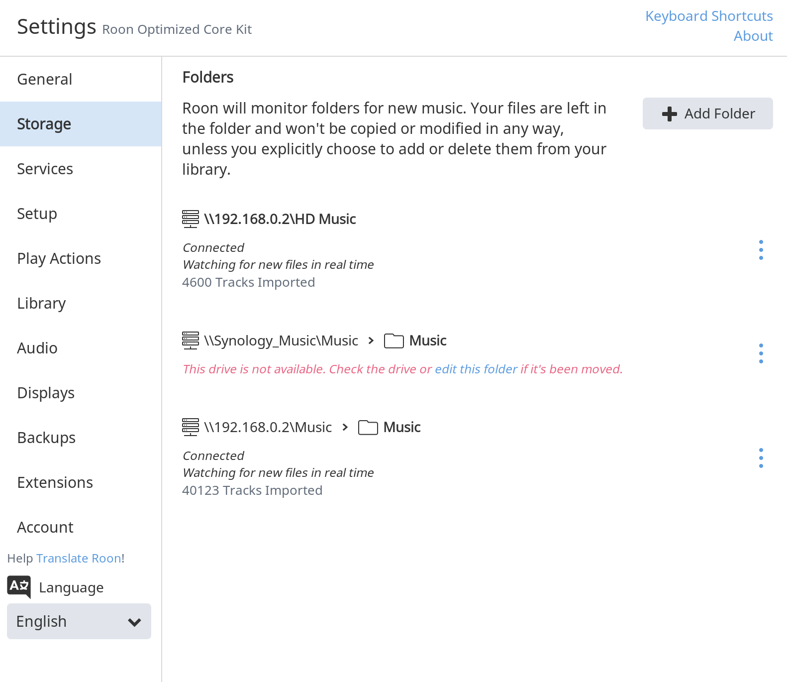Go to Services settings

click(x=81, y=169)
